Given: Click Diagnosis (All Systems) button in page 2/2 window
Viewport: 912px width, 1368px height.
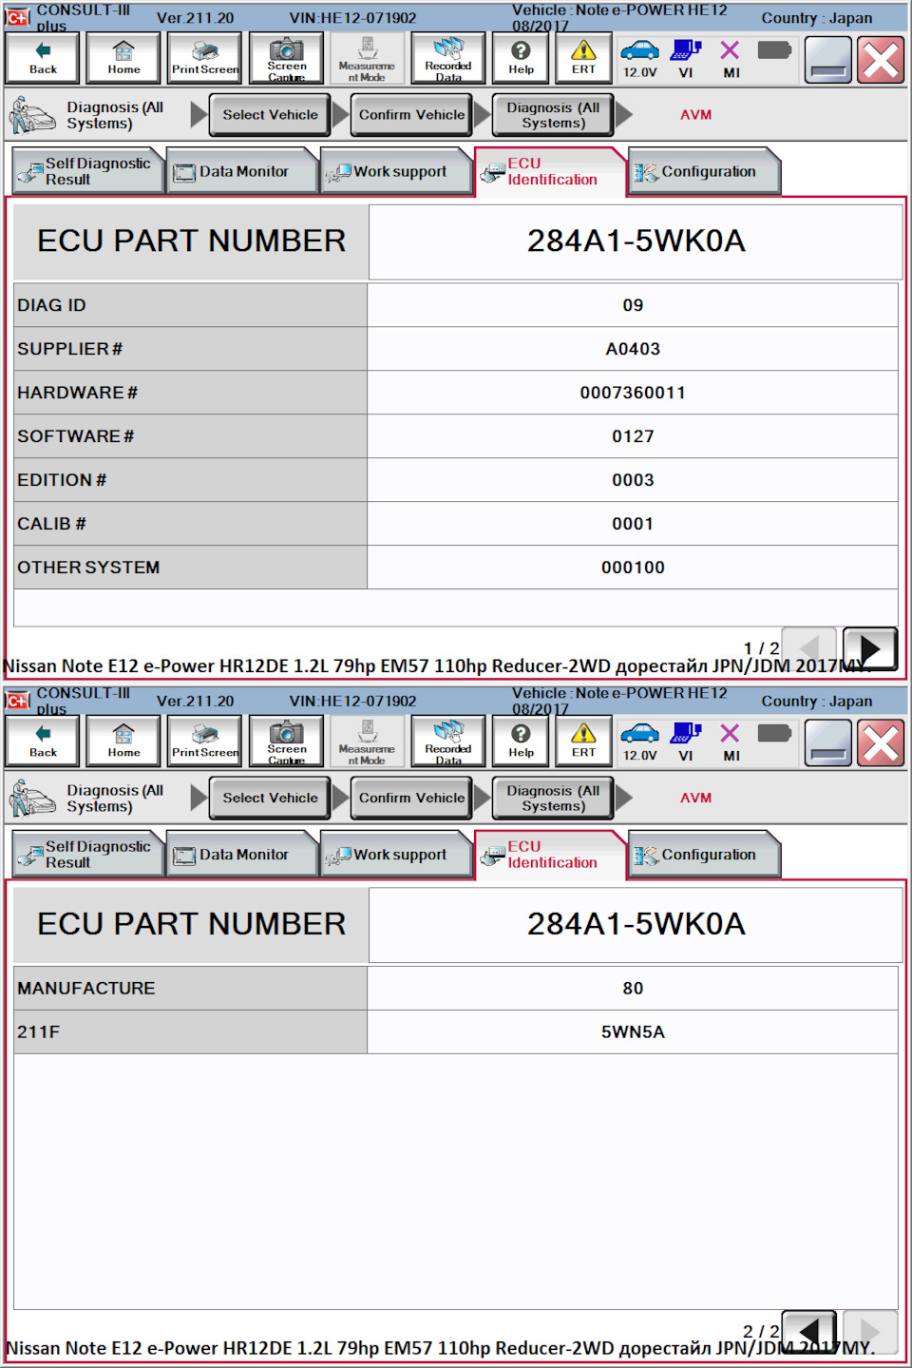Looking at the screenshot, I should [553, 799].
